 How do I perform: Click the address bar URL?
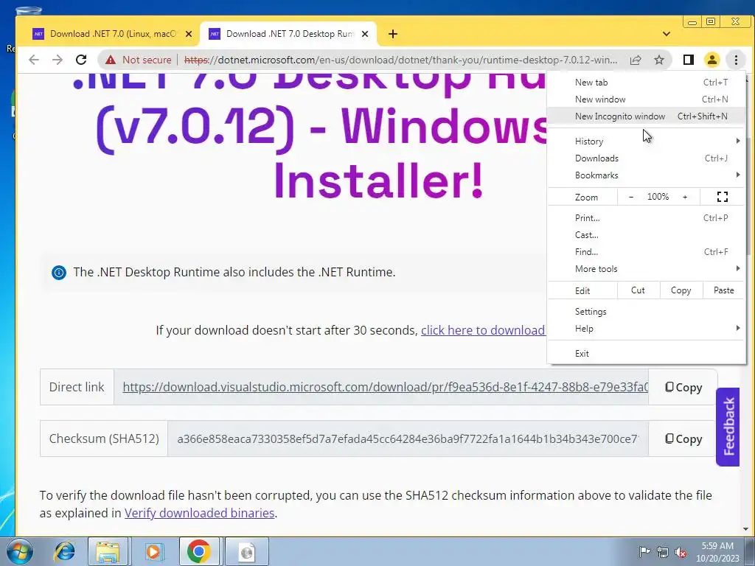(400, 60)
